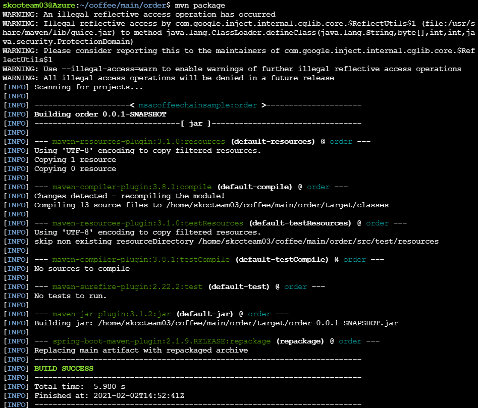The height and width of the screenshot is (408, 478).
Task: Click 'An illegal reflective access operation' warning
Action: pos(139,15)
